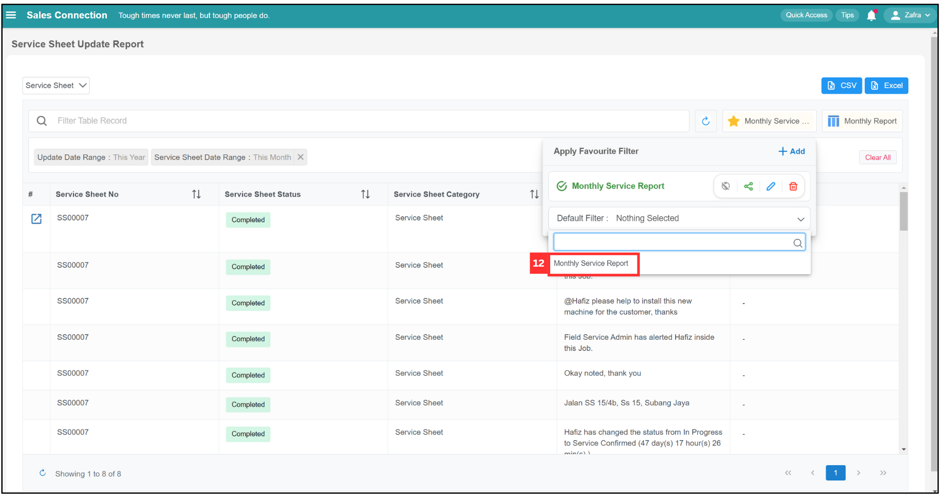
Task: Go to the next page arrow
Action: click(x=858, y=473)
